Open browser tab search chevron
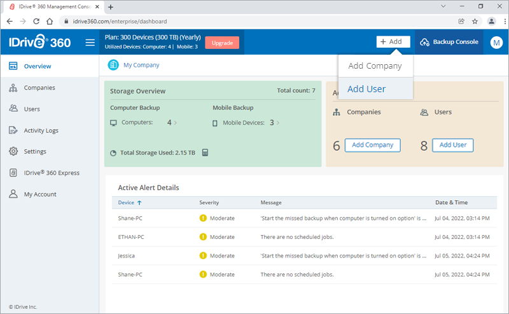The width and height of the screenshot is (509, 314). pos(443,6)
